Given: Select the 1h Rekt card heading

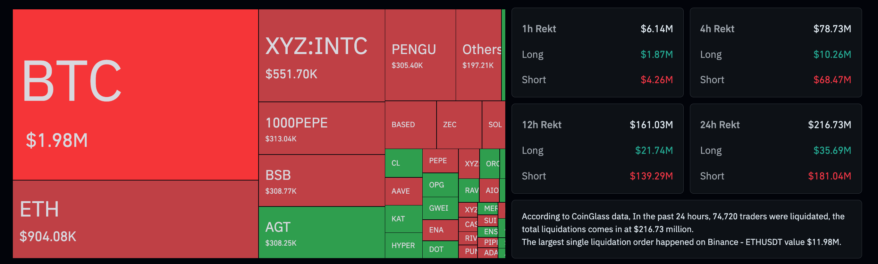Looking at the screenshot, I should coord(539,29).
